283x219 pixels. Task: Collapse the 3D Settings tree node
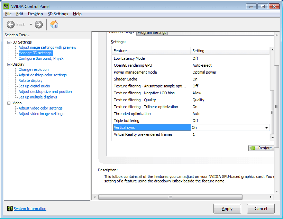[9, 42]
